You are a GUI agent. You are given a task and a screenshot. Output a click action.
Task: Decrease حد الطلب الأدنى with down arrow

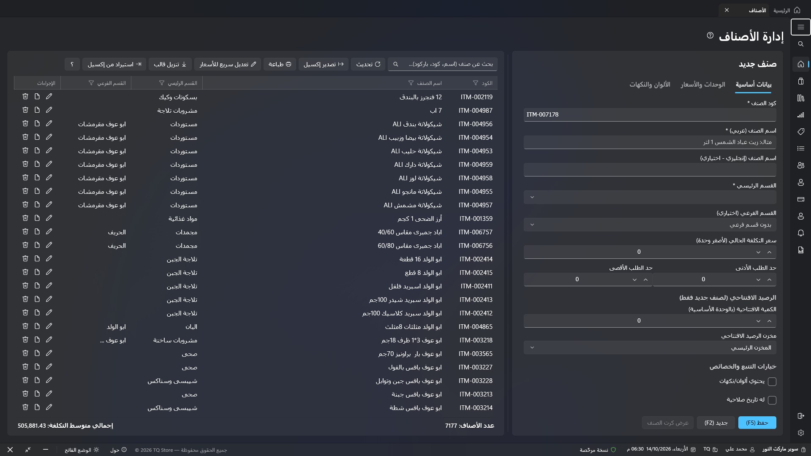(758, 280)
